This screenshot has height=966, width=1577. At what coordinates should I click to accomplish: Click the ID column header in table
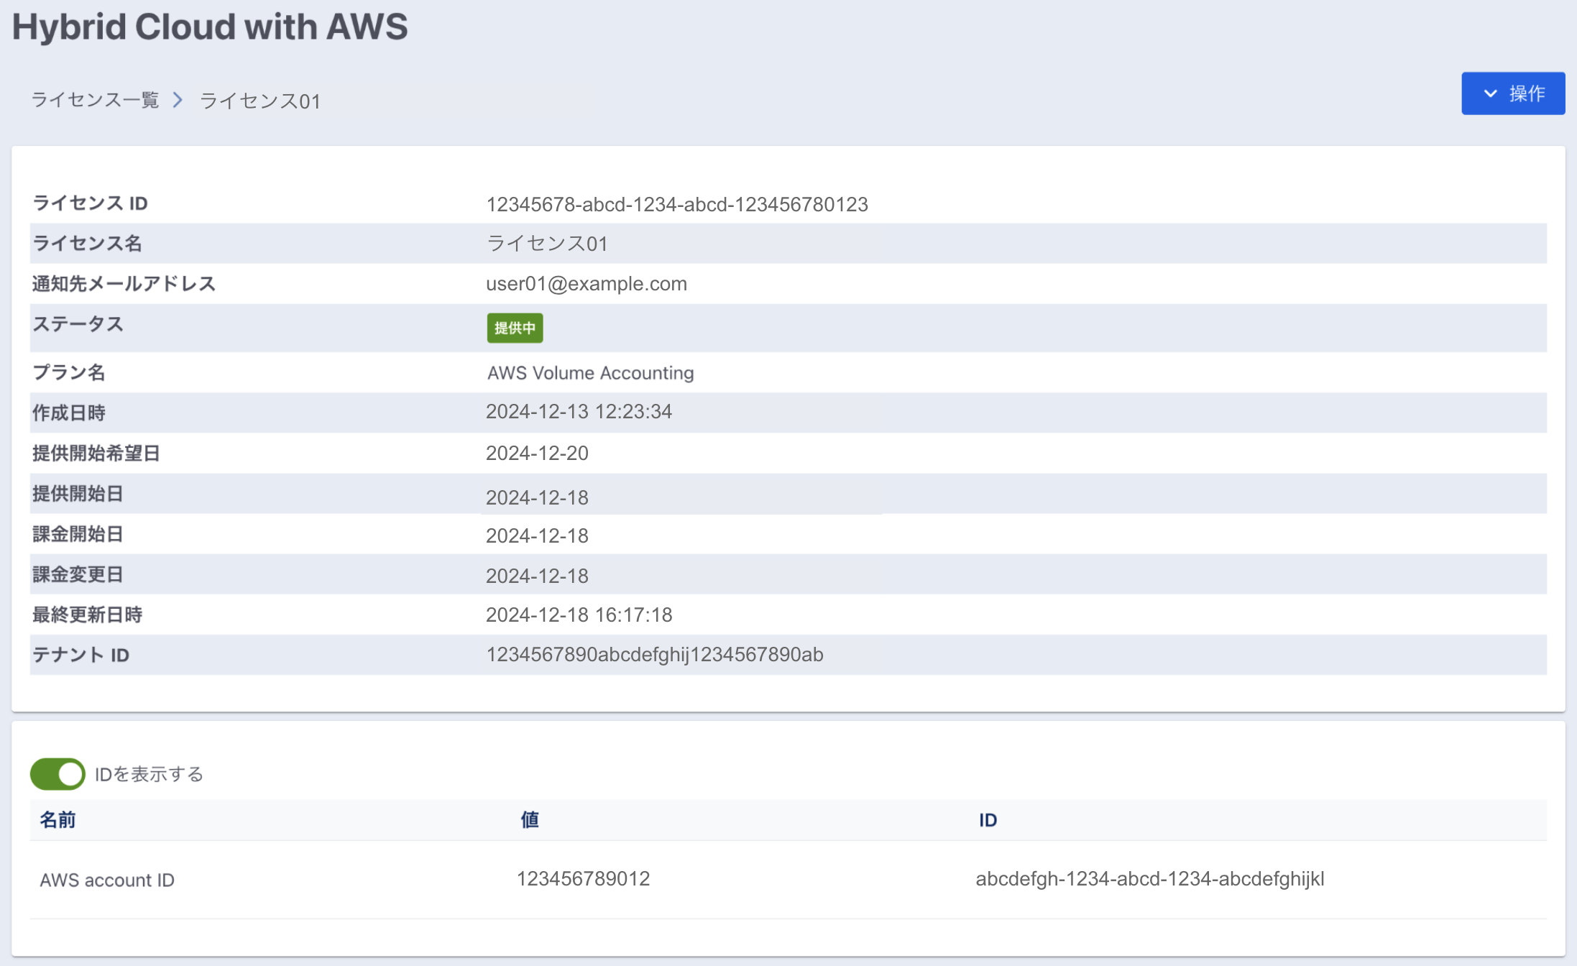pos(988,820)
